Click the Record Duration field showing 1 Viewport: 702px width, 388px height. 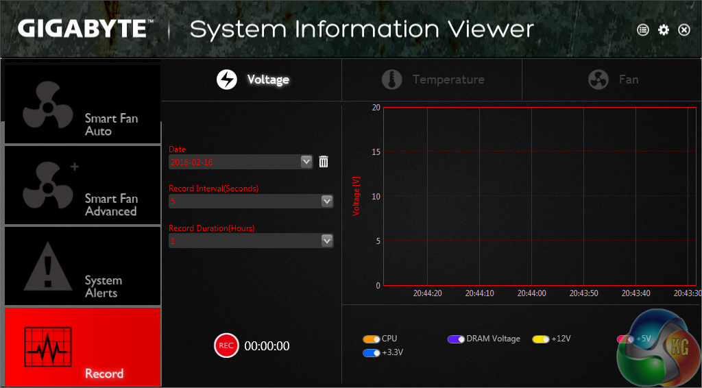[251, 241]
